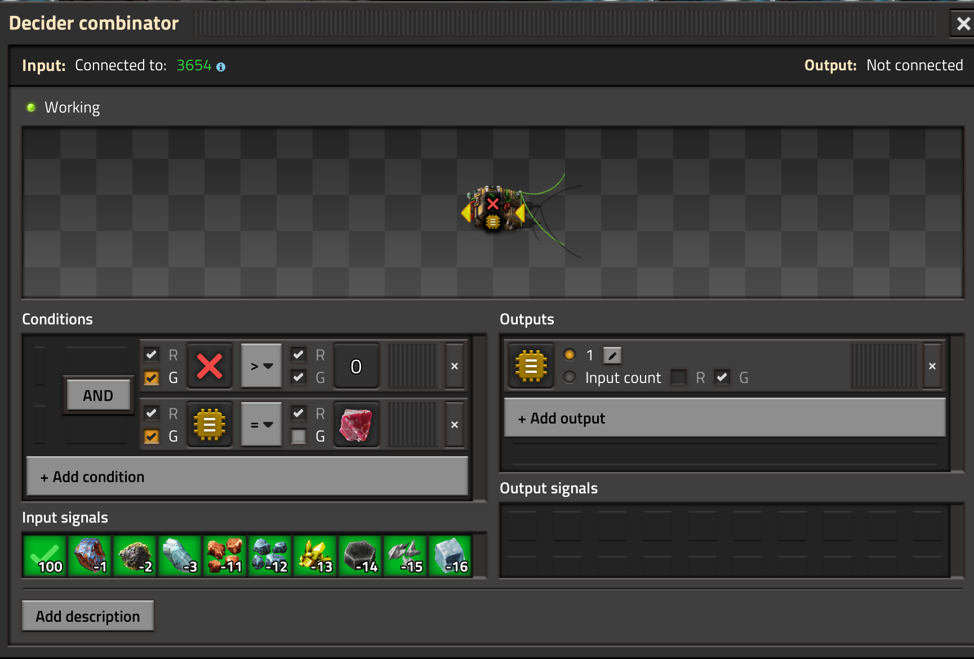
Task: Select constant value 1 output option
Action: pyautogui.click(x=570, y=355)
